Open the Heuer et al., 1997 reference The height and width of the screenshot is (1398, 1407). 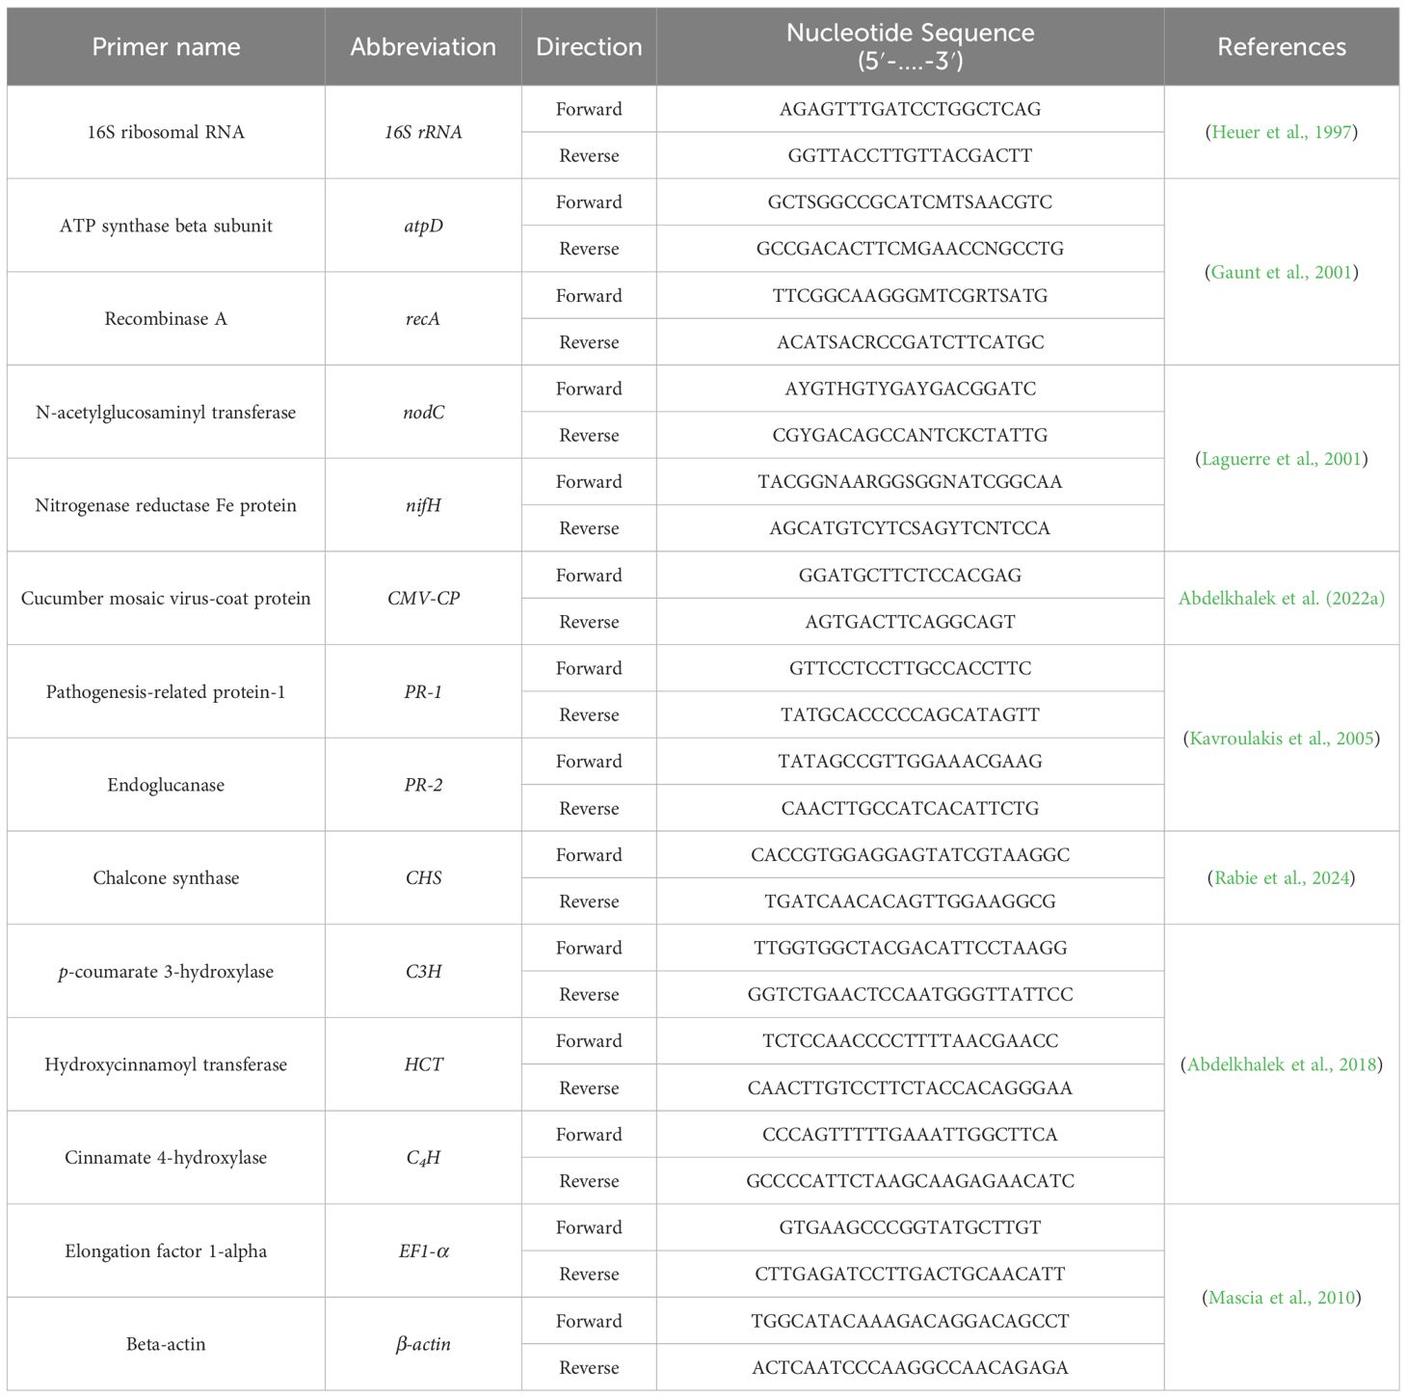(1281, 132)
